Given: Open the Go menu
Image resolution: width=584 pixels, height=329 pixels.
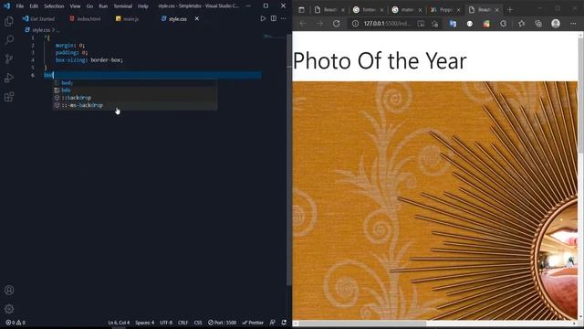Looking at the screenshot, I should (89, 6).
